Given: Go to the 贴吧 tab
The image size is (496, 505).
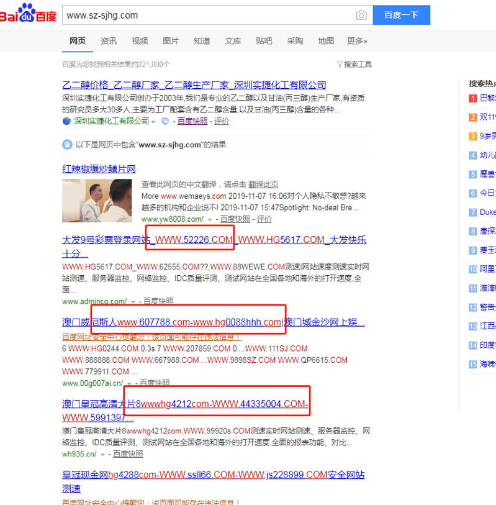Looking at the screenshot, I should pyautogui.click(x=264, y=41).
